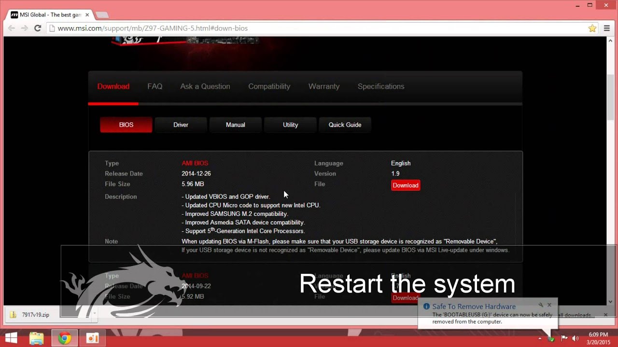Screen dimensions: 618x347
Task: Download BIOS version 1.9 file
Action: 406,185
